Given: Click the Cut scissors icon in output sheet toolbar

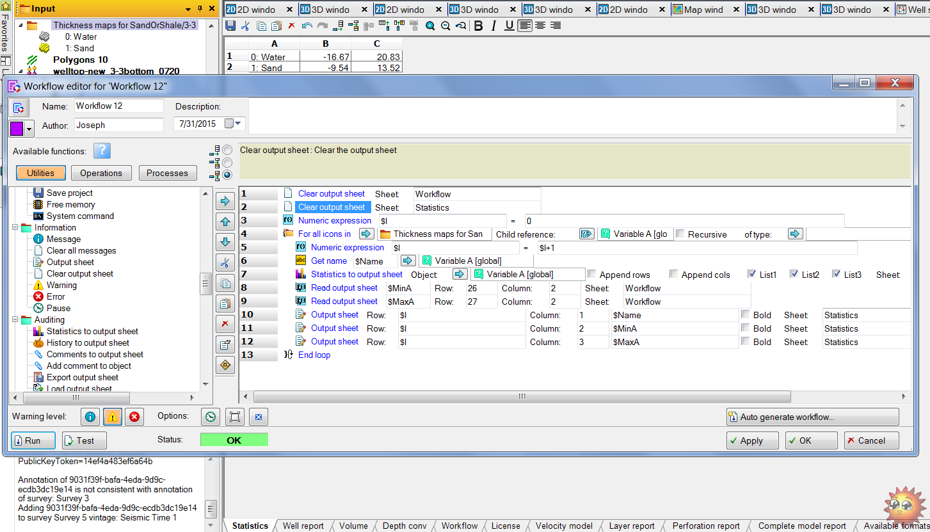Looking at the screenshot, I should coord(246,26).
